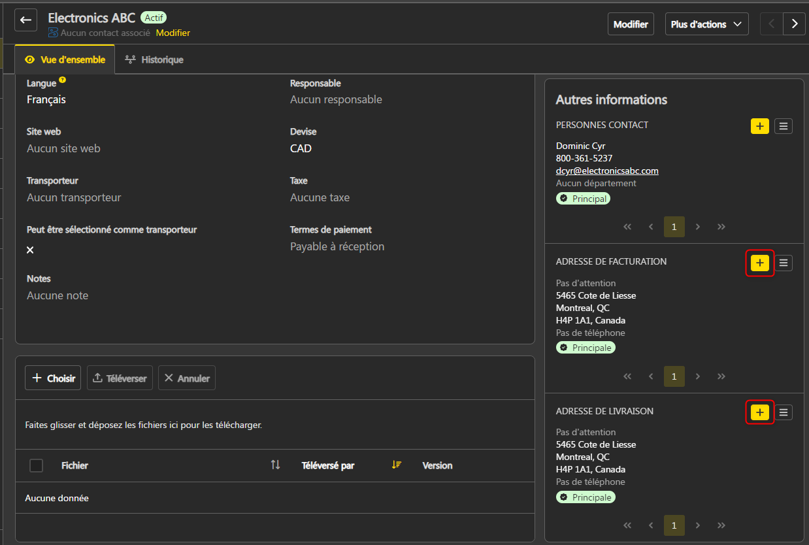The image size is (809, 545).
Task: Click the sort icon next to Fichier column
Action: [275, 465]
